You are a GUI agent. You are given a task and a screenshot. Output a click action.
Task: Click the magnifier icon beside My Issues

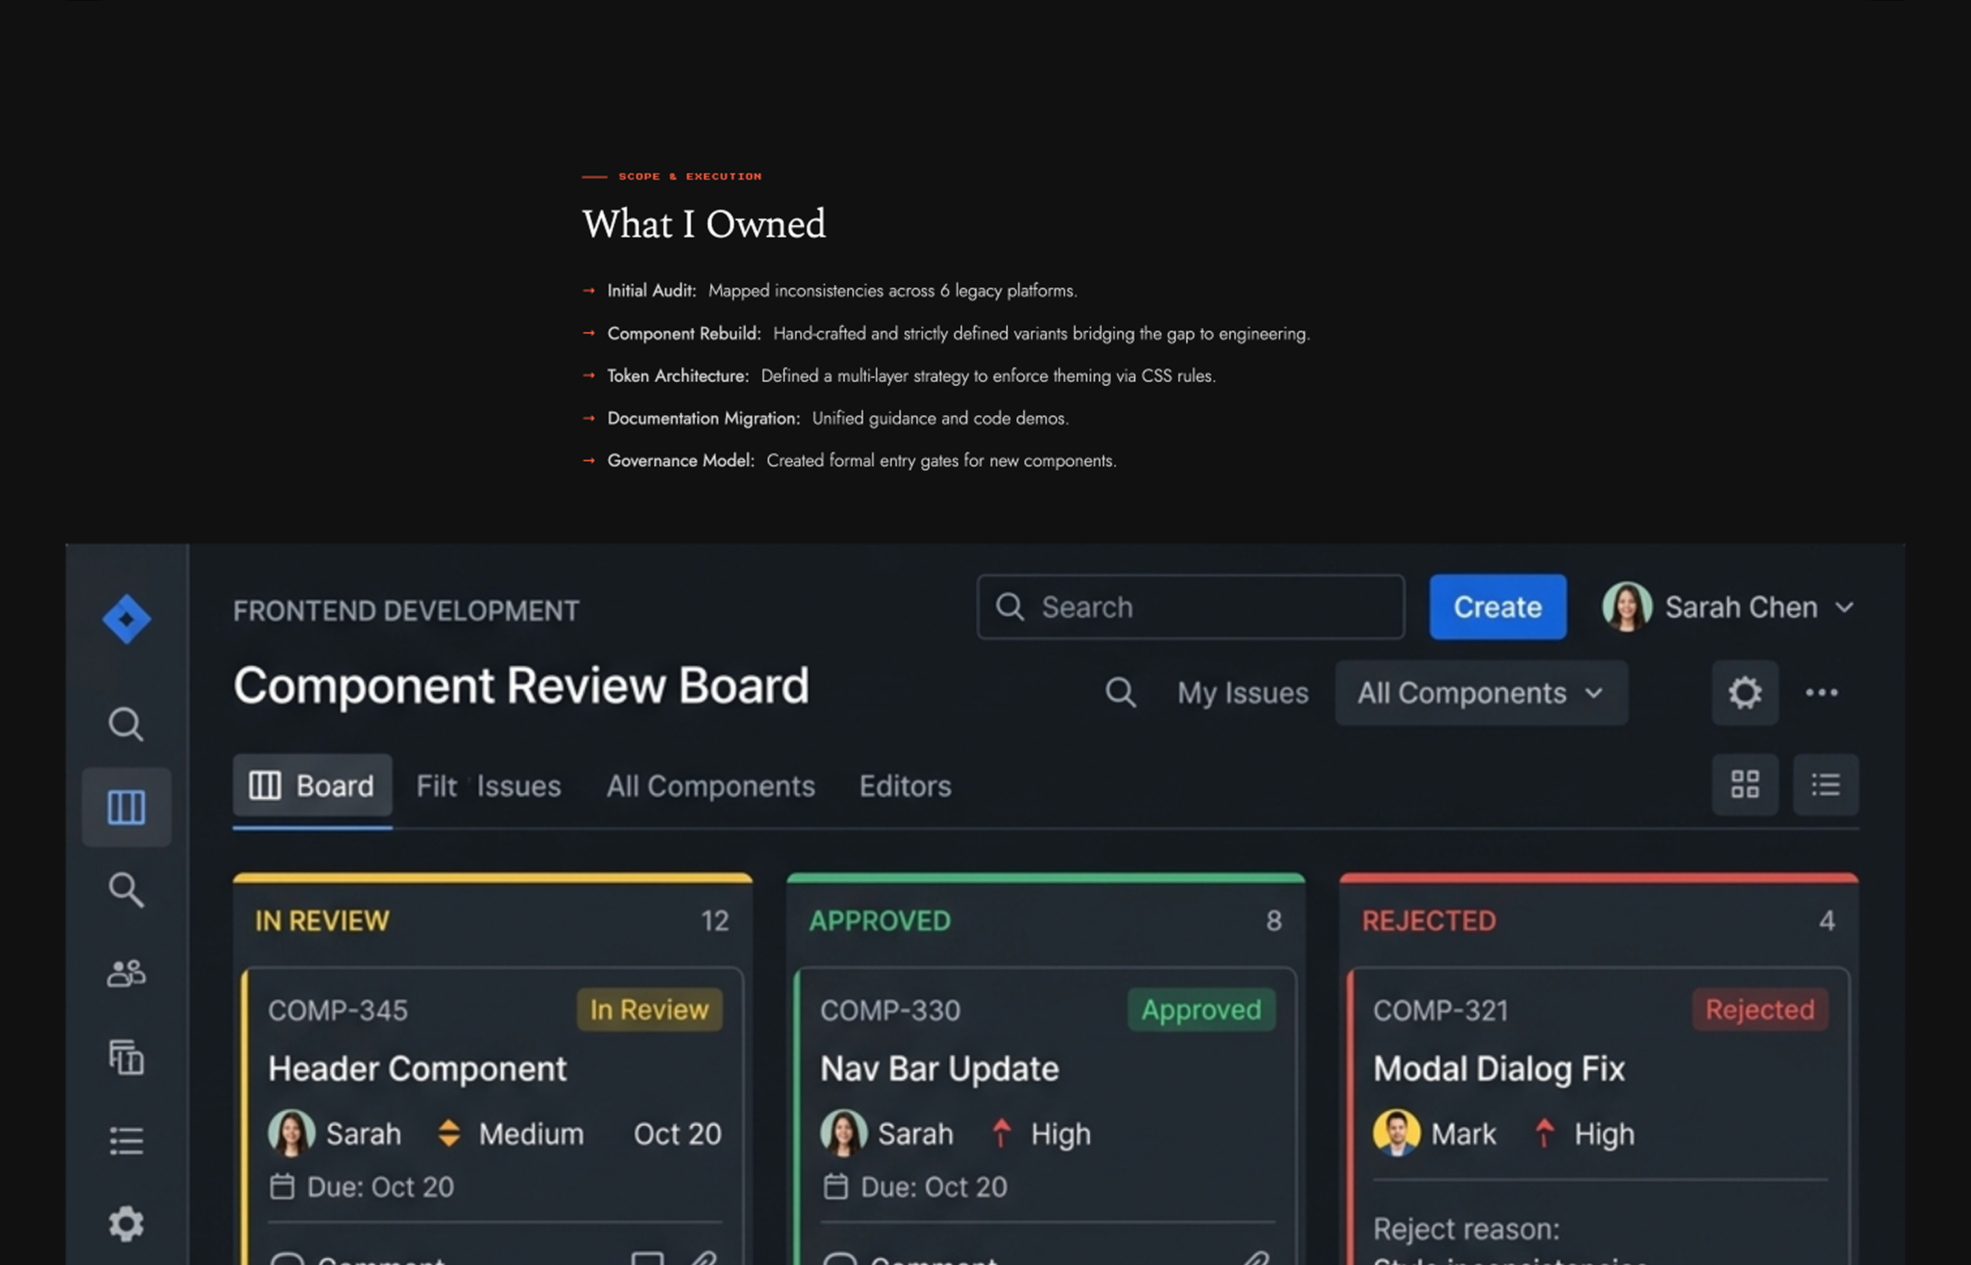tap(1120, 692)
